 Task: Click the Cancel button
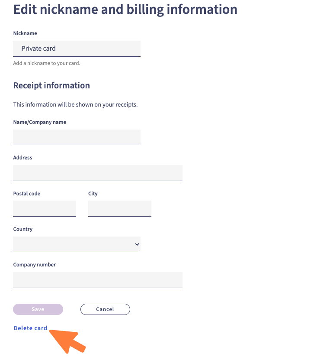click(105, 309)
